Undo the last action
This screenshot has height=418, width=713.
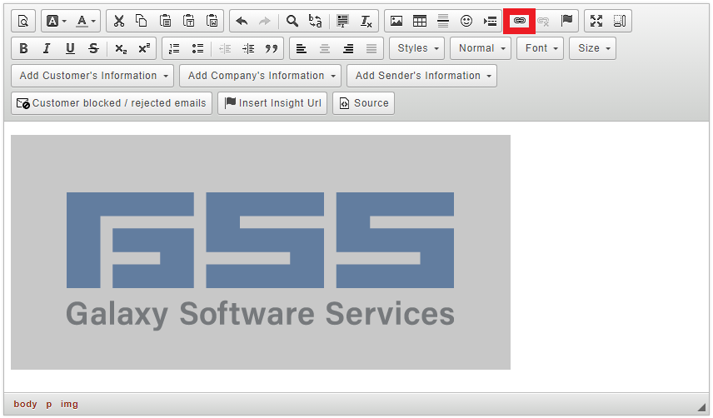(x=242, y=21)
